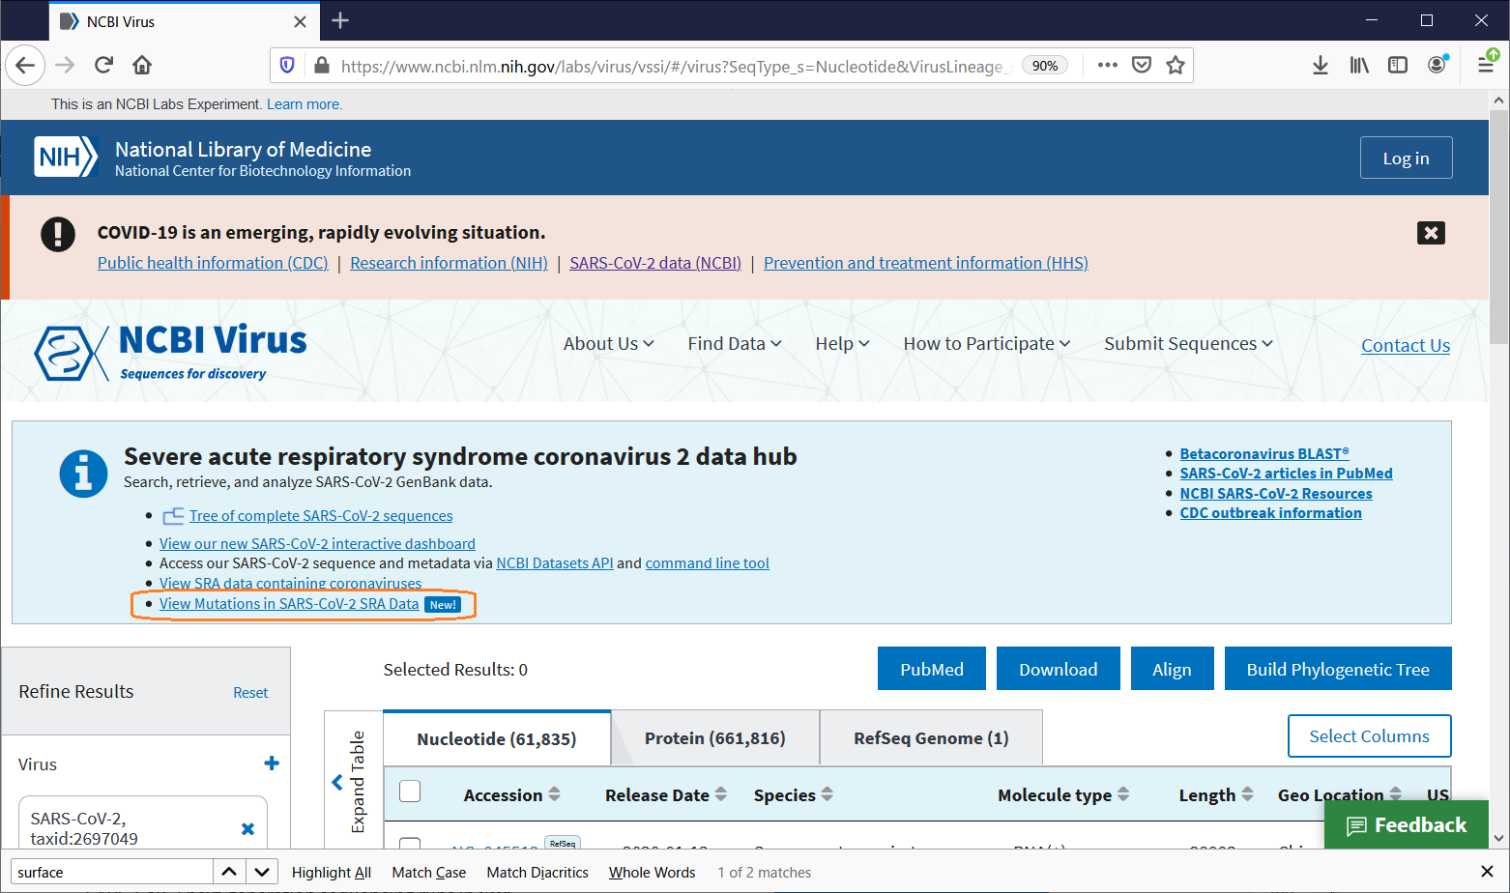Close the find bar

pos(1487,872)
